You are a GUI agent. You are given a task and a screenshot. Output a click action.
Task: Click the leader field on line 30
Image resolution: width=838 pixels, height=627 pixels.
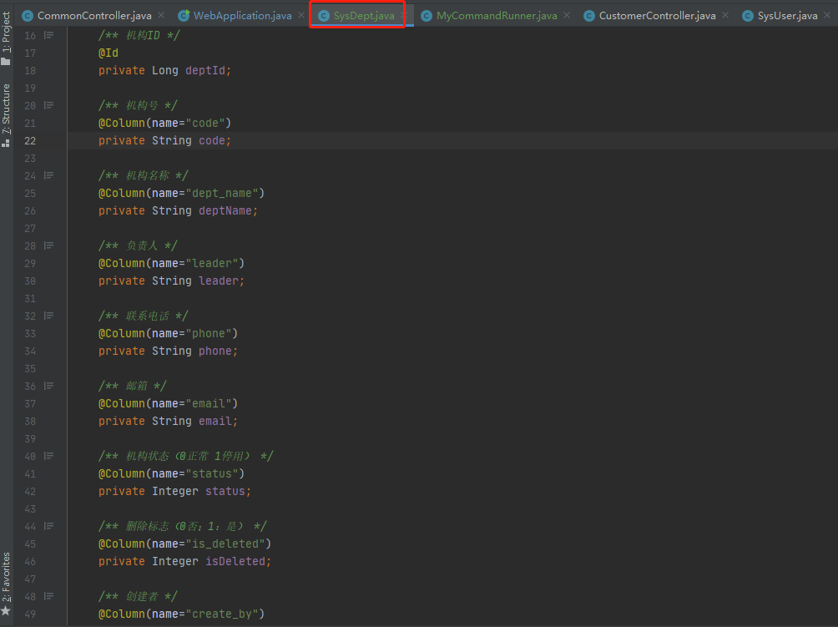point(219,281)
